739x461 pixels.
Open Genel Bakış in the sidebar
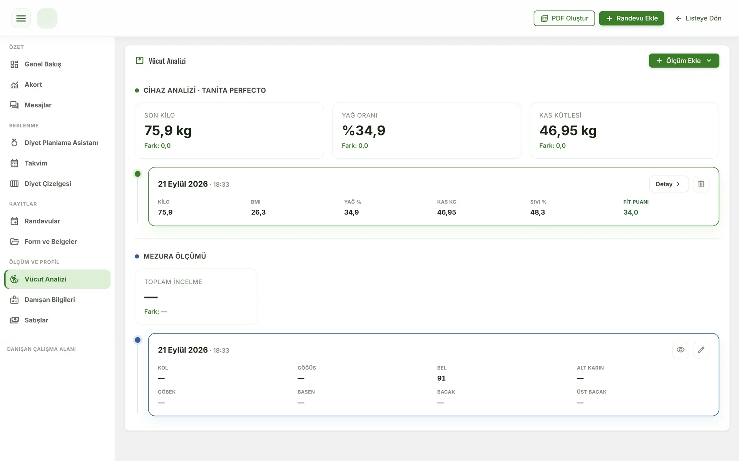(57, 64)
